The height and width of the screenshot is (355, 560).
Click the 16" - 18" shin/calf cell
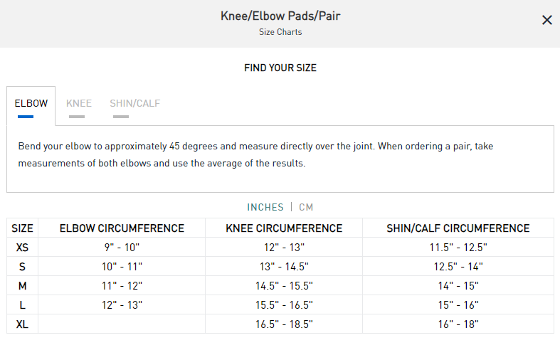pos(458,324)
